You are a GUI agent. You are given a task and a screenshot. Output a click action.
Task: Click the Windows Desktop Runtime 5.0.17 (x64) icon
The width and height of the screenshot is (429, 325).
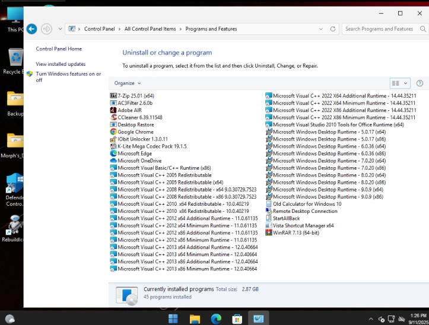[269, 132]
